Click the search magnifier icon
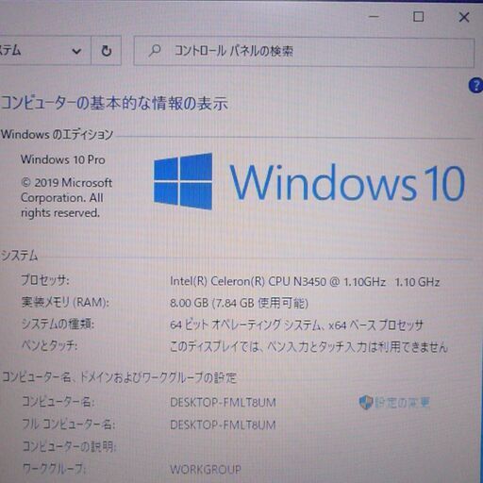 pos(155,50)
